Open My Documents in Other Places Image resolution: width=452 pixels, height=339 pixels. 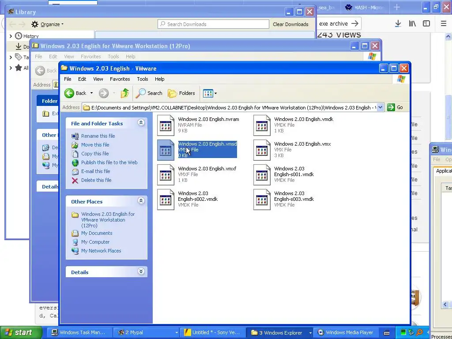97,233
